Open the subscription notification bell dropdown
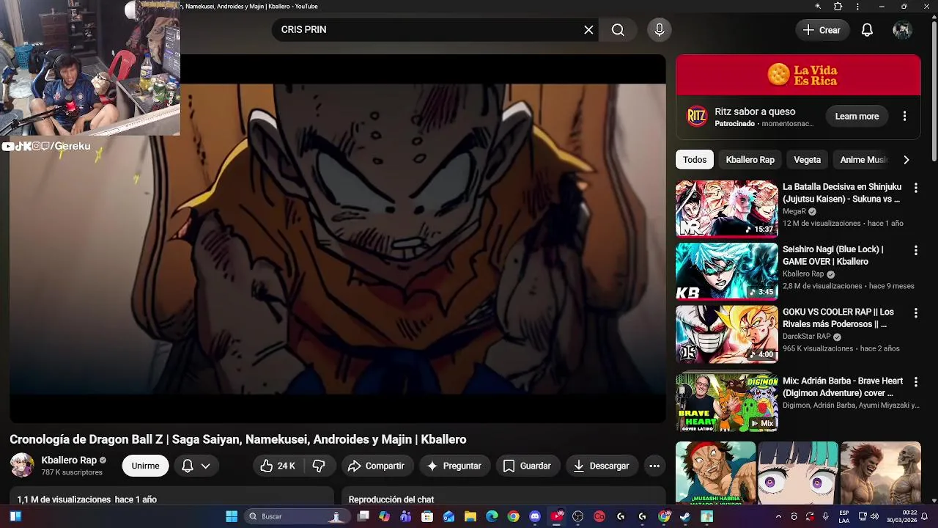The image size is (938, 528). tap(196, 466)
